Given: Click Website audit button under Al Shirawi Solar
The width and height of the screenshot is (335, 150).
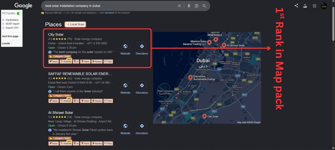Looking at the screenshot, I should [x=66, y=143].
